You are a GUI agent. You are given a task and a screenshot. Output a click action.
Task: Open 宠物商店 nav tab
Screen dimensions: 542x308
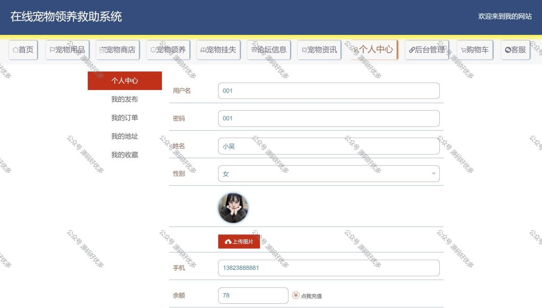point(118,50)
